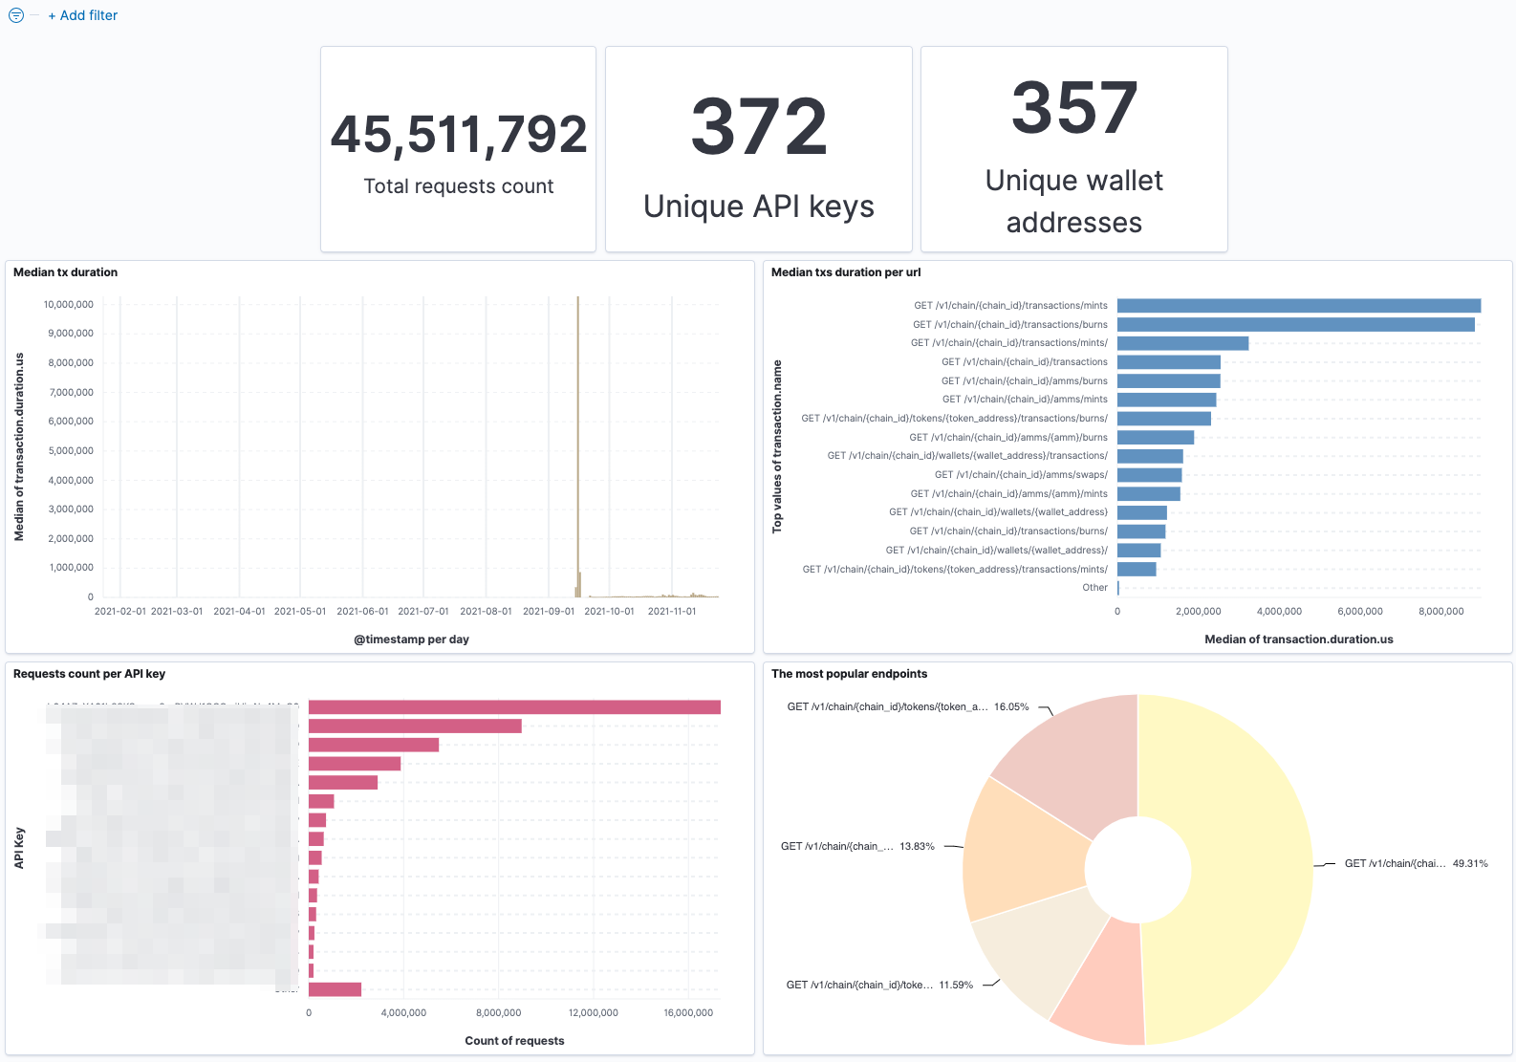Click the second longest pink API key bar
This screenshot has height=1062, width=1516.
(x=415, y=726)
